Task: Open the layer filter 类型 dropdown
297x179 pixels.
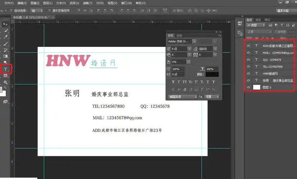Action: point(256,25)
